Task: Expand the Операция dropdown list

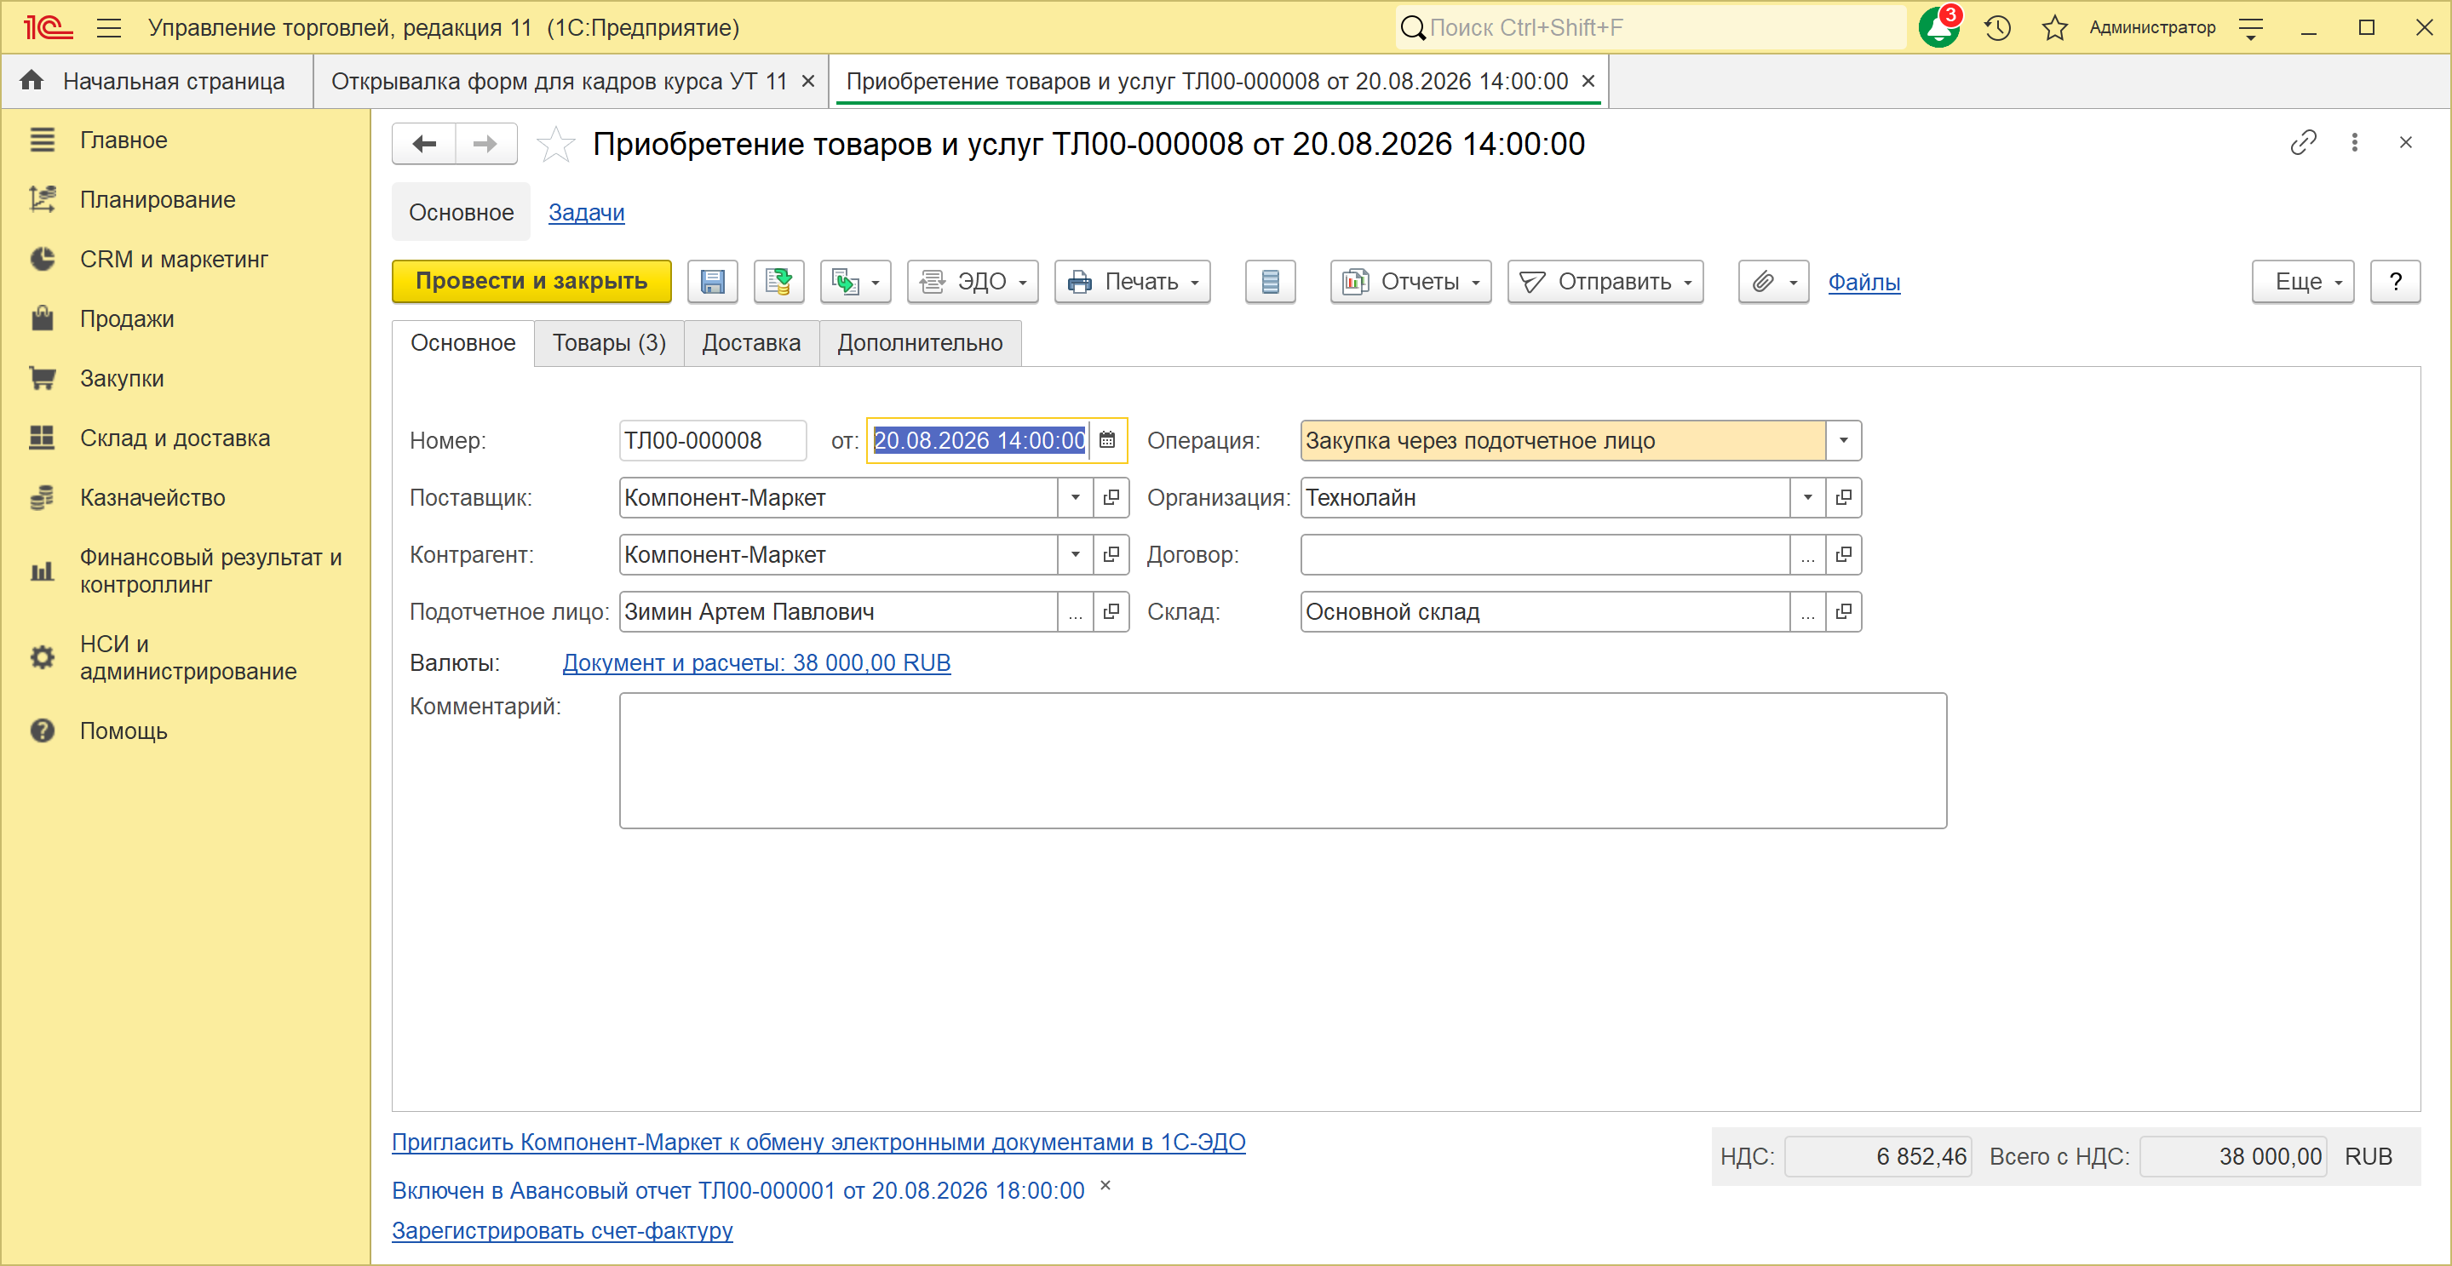Action: point(1844,440)
